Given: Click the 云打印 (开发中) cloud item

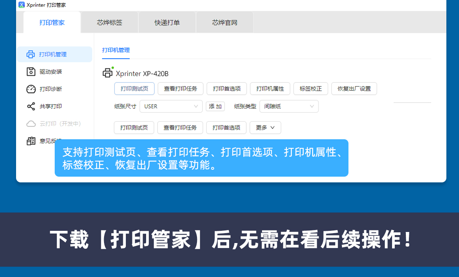Looking at the screenshot, I should click(55, 124).
